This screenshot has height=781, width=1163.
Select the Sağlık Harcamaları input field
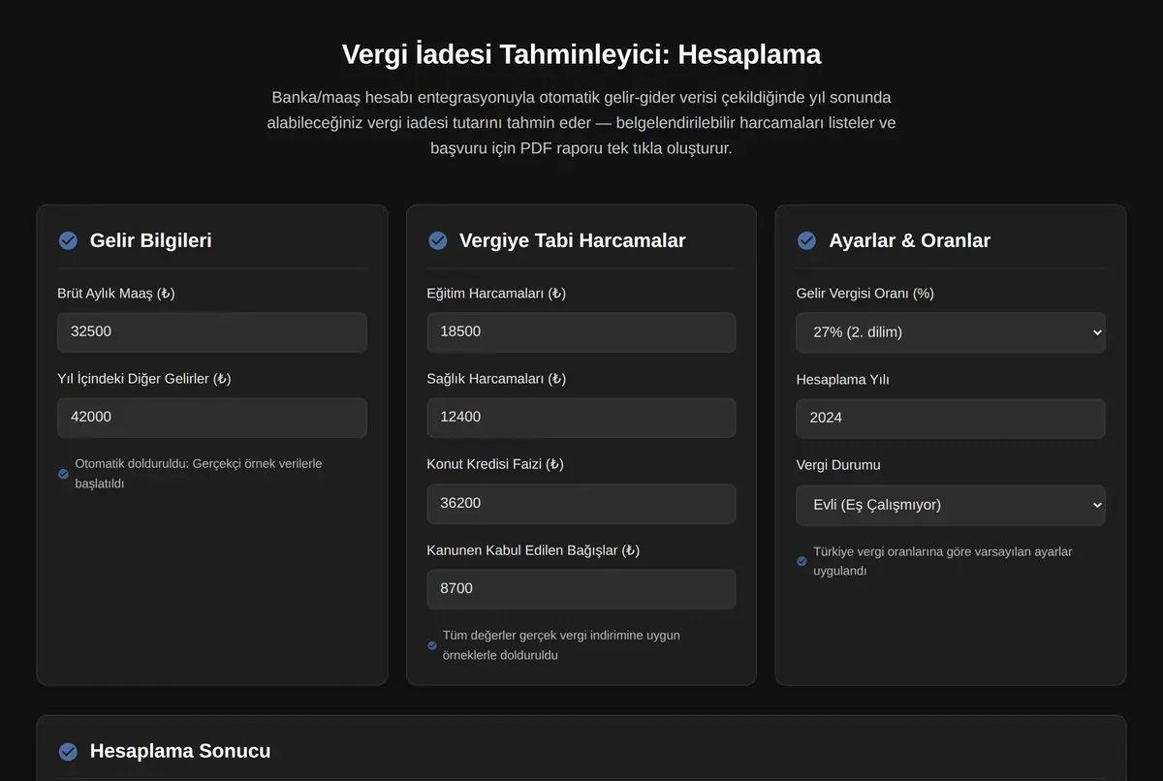[x=581, y=418]
